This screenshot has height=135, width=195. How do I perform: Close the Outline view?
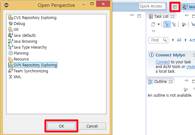pos(171,82)
